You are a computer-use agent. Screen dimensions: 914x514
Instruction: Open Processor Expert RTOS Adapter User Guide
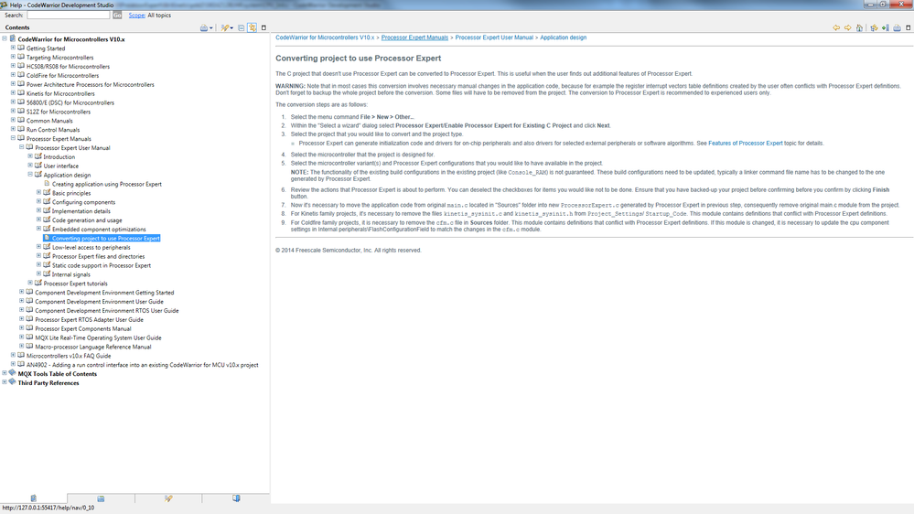(89, 319)
